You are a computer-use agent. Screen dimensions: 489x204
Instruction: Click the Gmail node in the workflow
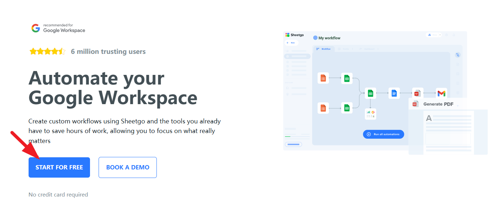coord(441,93)
